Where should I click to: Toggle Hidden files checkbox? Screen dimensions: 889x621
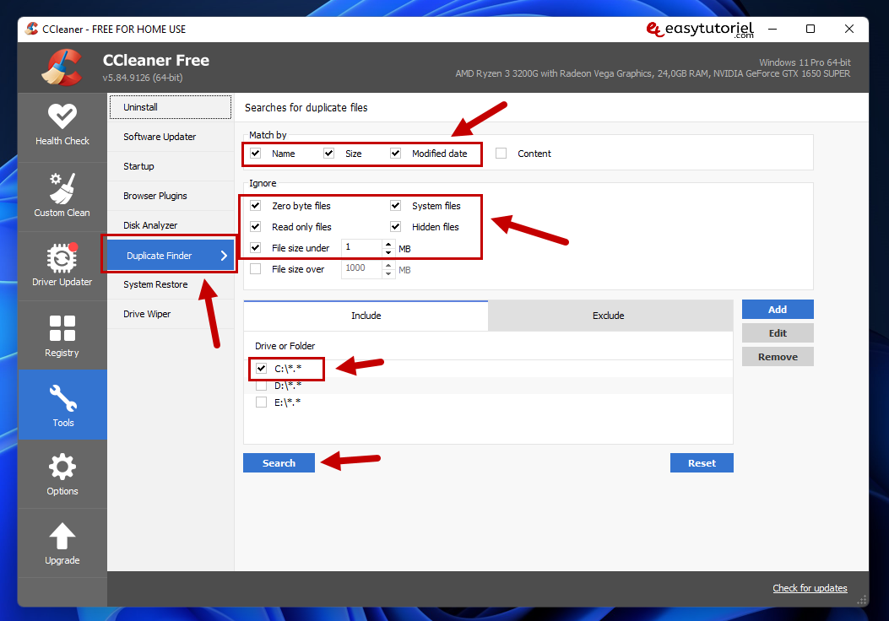pyautogui.click(x=396, y=227)
